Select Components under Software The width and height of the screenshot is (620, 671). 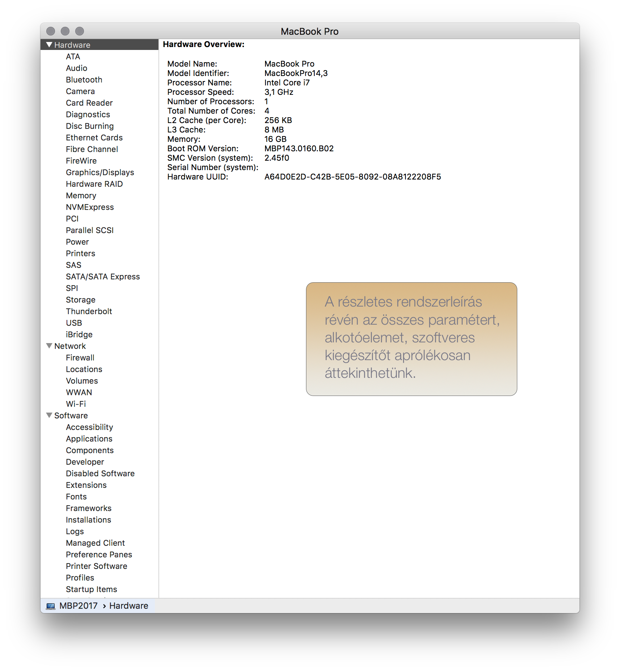pyautogui.click(x=90, y=450)
